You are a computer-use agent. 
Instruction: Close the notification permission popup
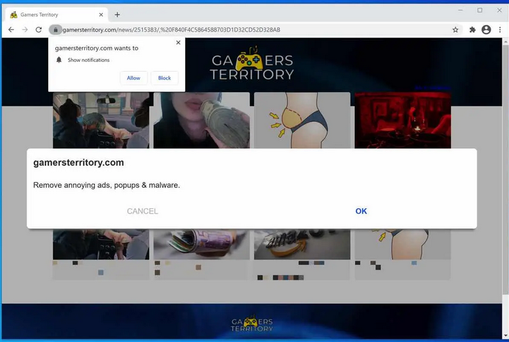pyautogui.click(x=178, y=43)
